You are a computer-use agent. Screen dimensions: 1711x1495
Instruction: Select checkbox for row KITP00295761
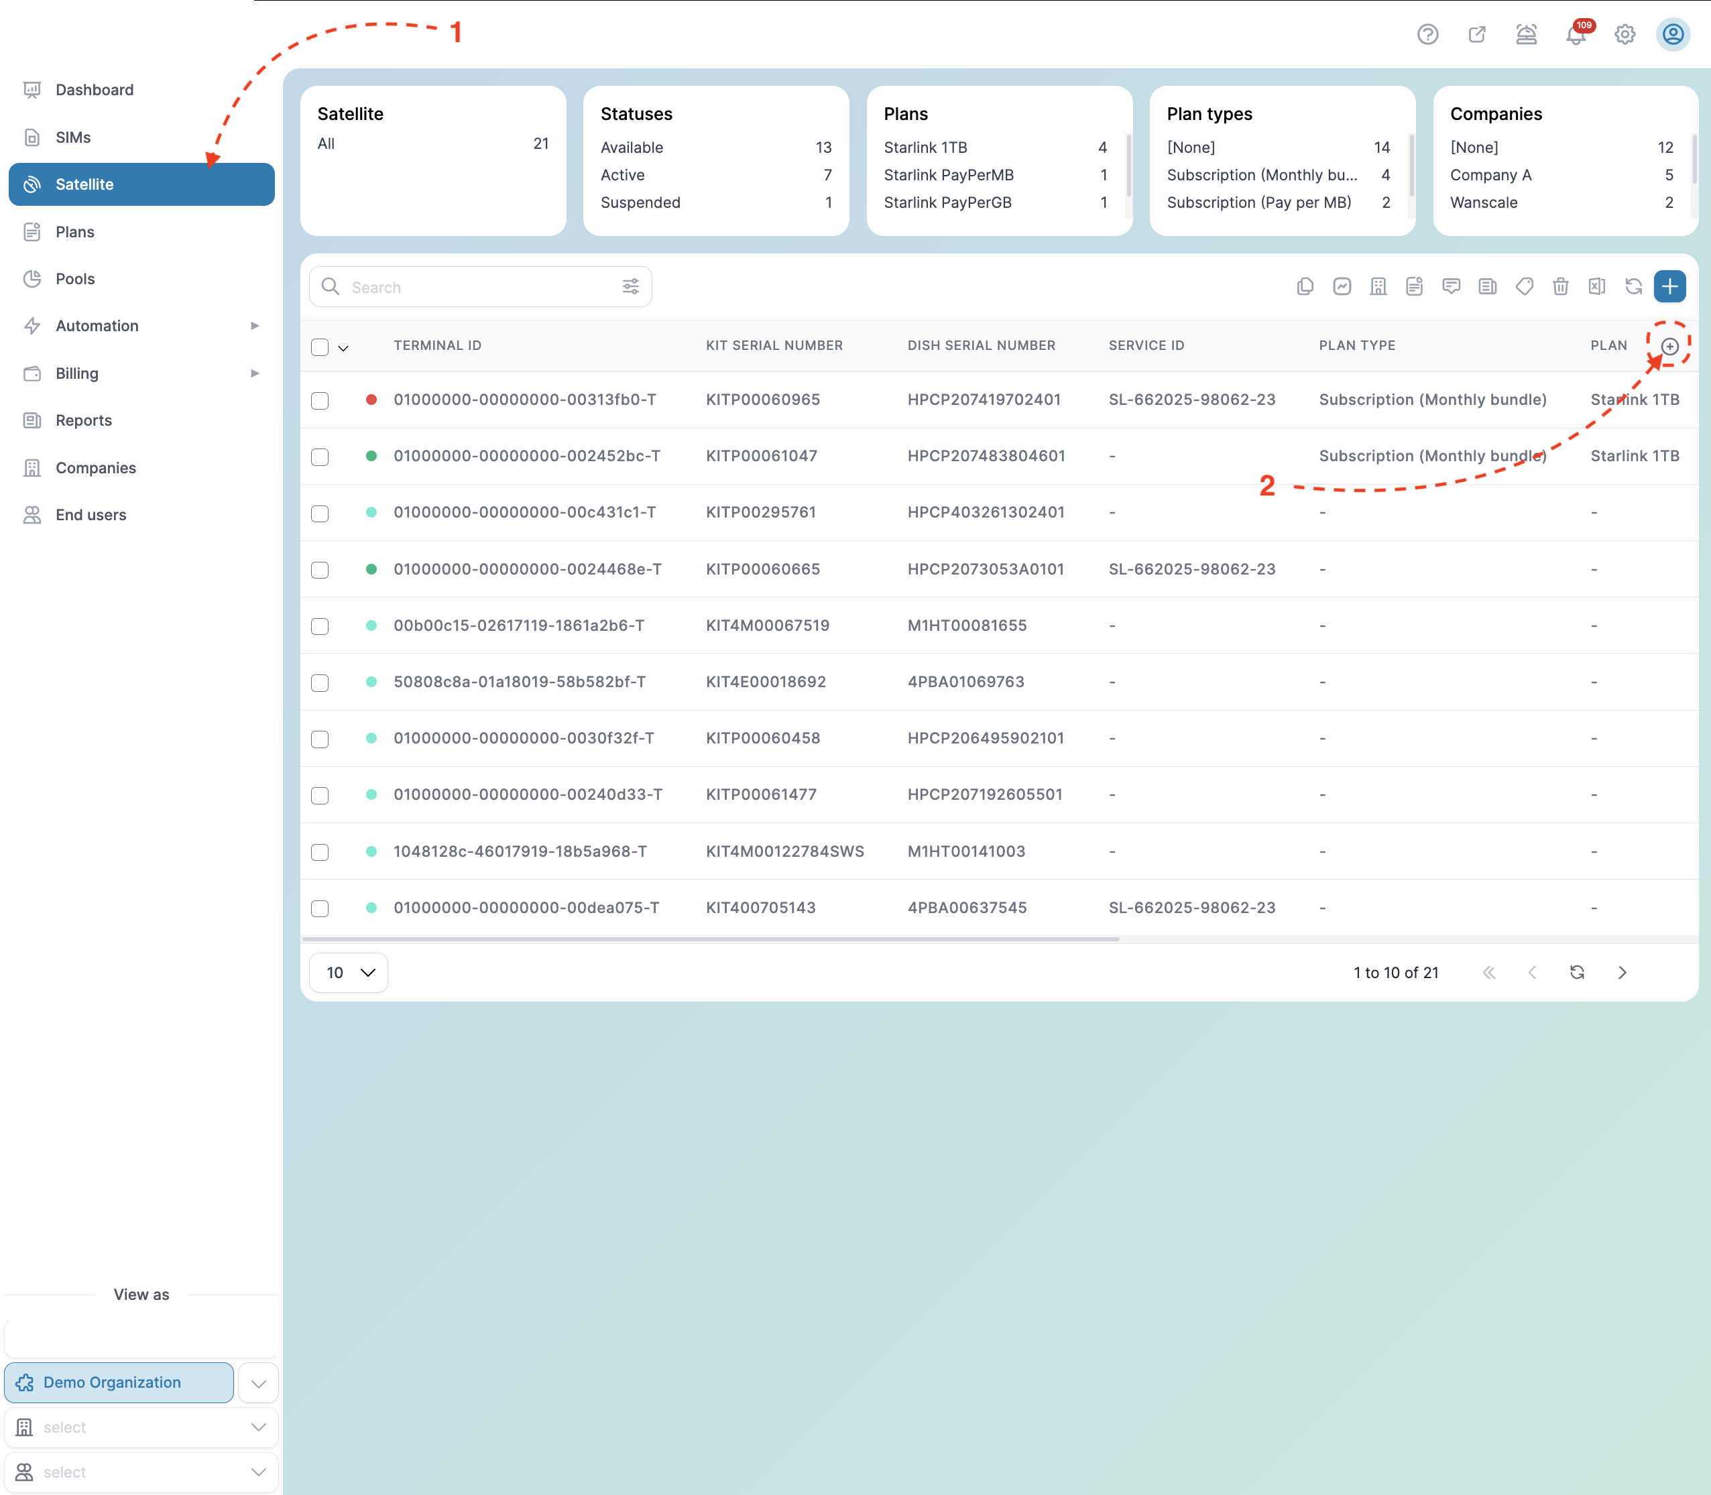point(320,513)
